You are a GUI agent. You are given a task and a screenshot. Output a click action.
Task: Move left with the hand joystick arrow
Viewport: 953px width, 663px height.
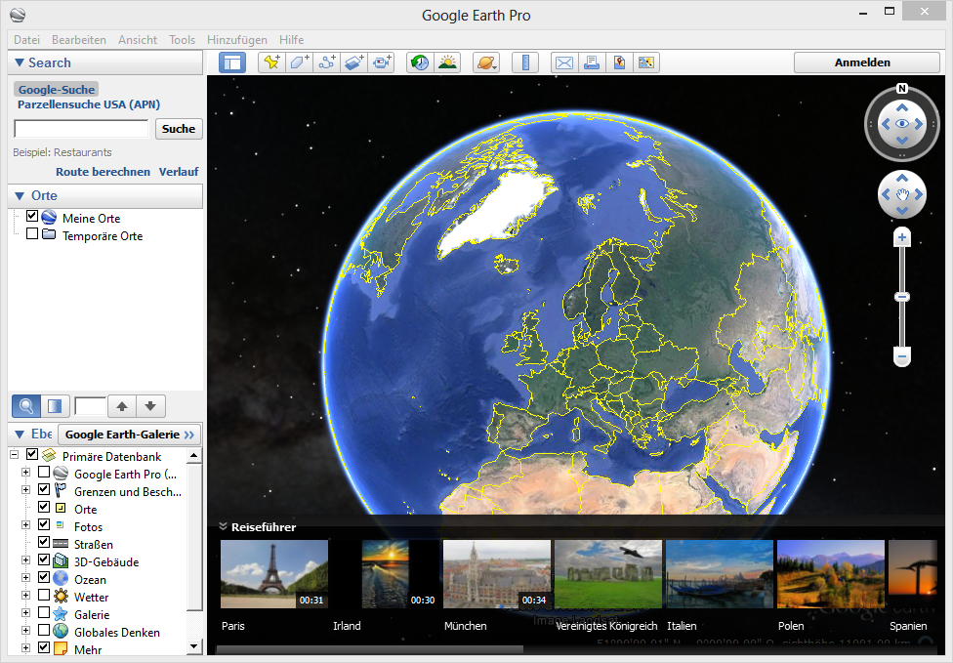point(886,194)
